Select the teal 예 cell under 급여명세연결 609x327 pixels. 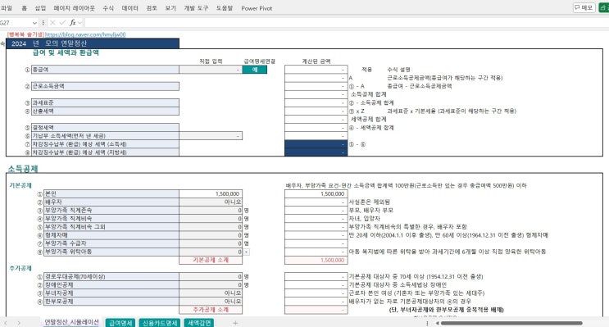(x=255, y=70)
